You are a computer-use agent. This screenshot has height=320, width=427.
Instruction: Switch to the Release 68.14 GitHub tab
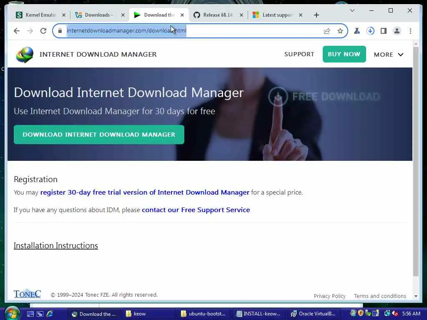point(219,15)
